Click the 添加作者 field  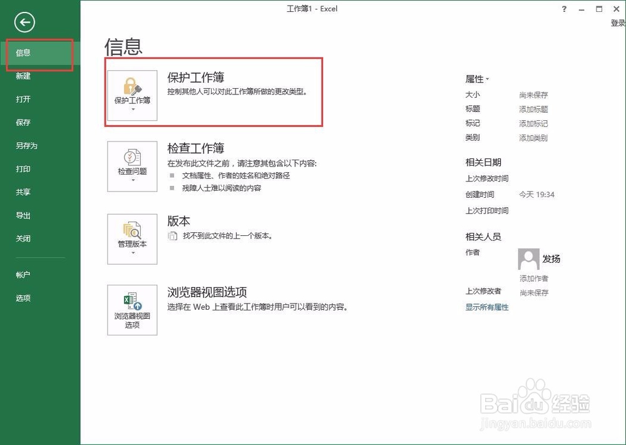click(534, 279)
